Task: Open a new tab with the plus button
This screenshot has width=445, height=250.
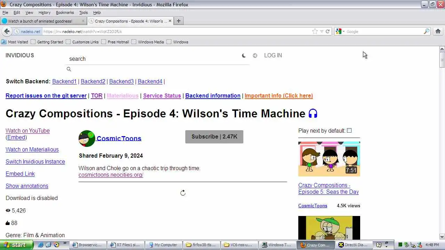Action: [178, 21]
